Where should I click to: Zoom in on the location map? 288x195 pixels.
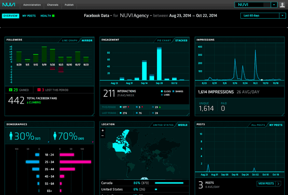(x=103, y=131)
